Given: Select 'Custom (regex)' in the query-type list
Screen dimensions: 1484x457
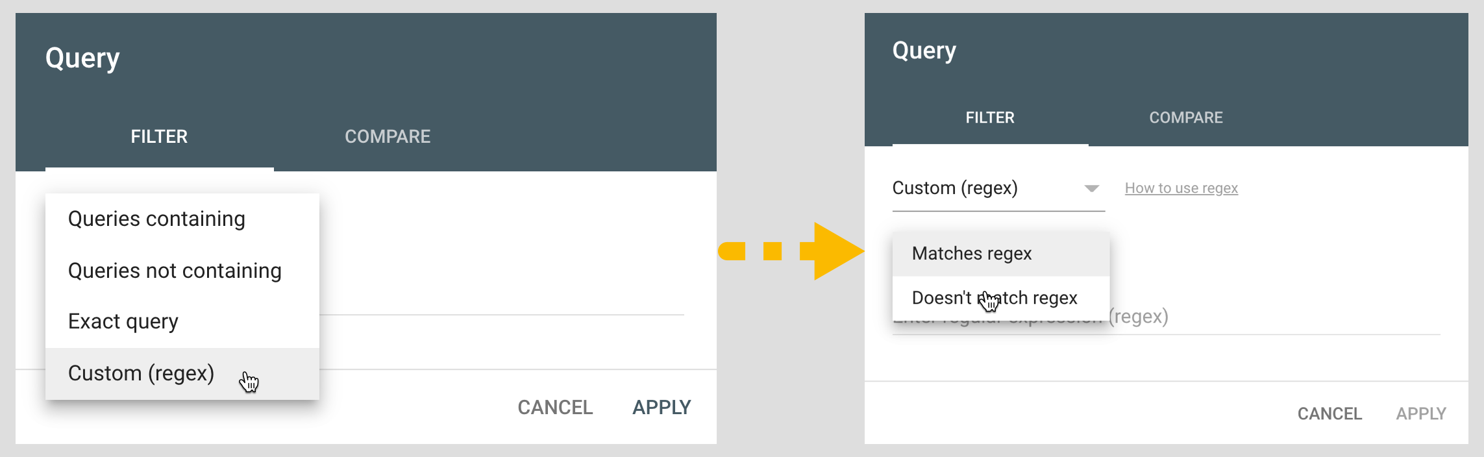Looking at the screenshot, I should (141, 373).
